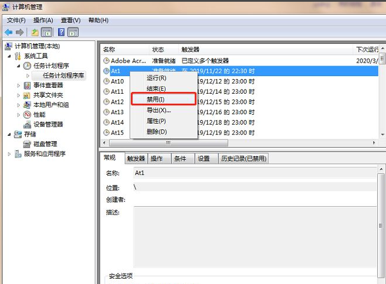The image size is (386, 284).
Task: Open the 操作(A) menu
Action: point(43,20)
